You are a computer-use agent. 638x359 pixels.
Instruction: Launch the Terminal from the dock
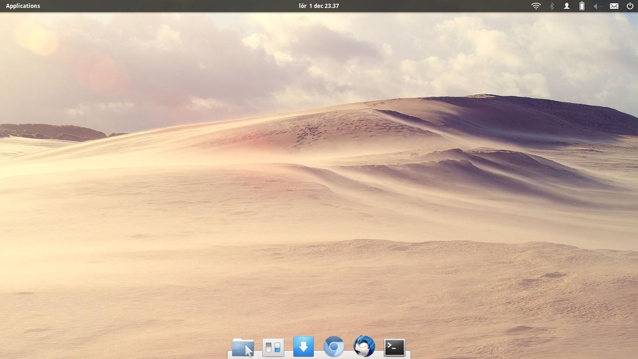[394, 347]
